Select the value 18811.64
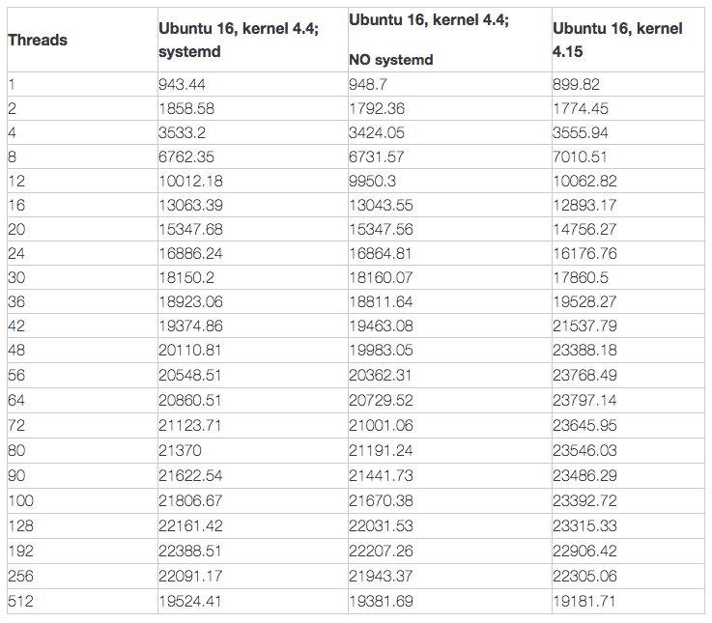Image resolution: width=712 pixels, height=623 pixels. pyautogui.click(x=381, y=301)
